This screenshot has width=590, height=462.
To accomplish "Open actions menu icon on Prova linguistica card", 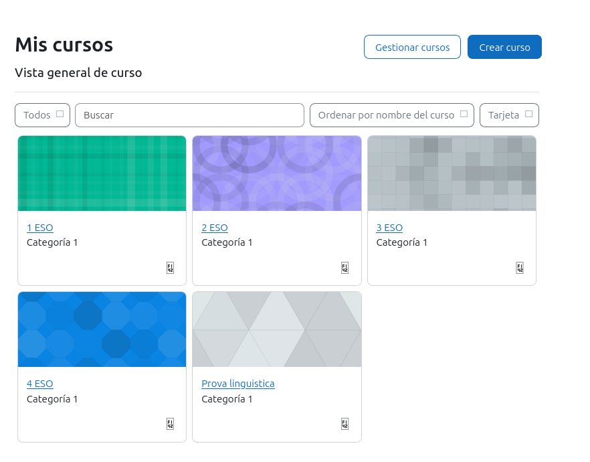I will click(345, 424).
